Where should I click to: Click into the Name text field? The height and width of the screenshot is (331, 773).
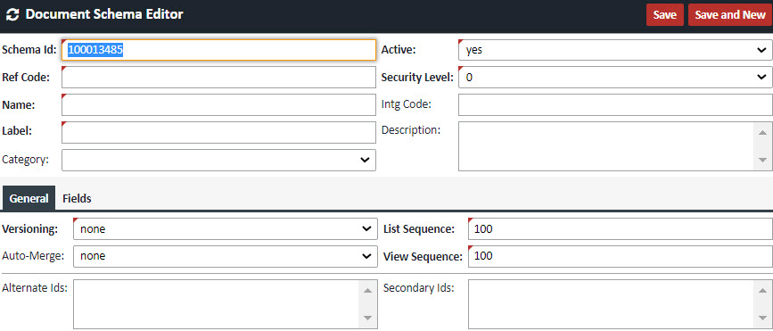click(219, 104)
